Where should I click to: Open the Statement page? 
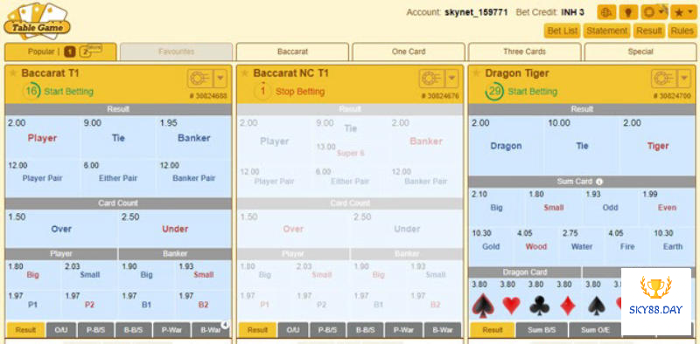pos(606,31)
